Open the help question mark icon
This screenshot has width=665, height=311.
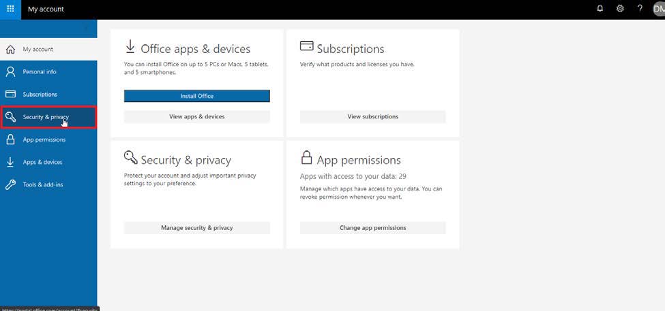point(640,8)
